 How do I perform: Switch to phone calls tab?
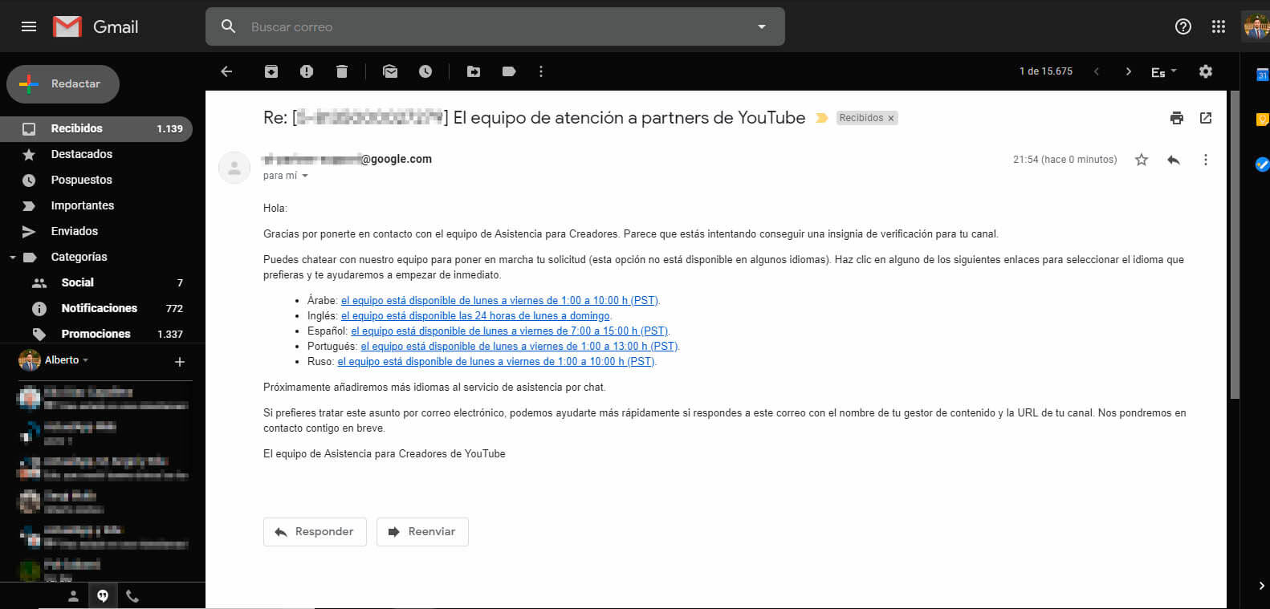tap(132, 596)
